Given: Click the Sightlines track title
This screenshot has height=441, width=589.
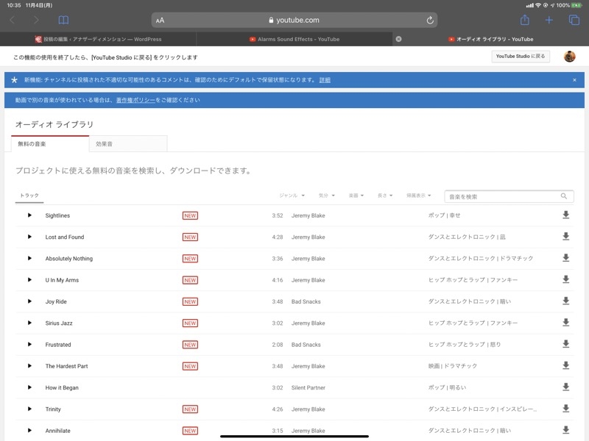Looking at the screenshot, I should 57,215.
